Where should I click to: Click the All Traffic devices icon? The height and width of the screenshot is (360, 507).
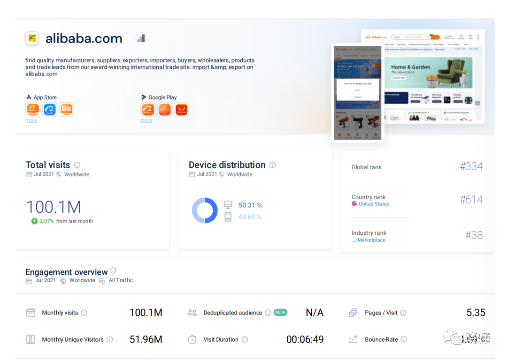[x=102, y=281]
